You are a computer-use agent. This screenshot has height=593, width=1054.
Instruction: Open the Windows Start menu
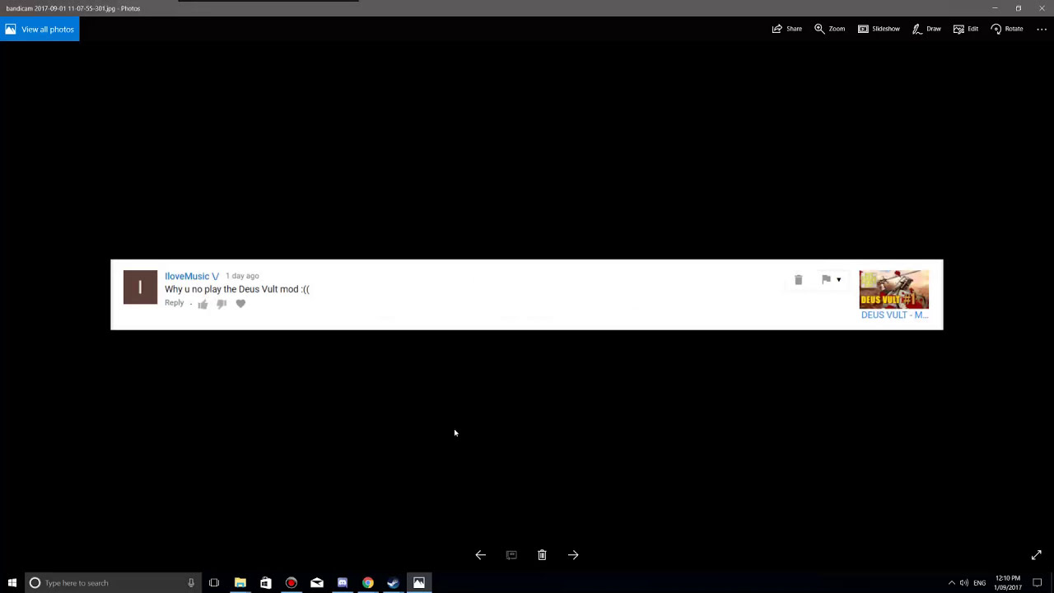[12, 583]
